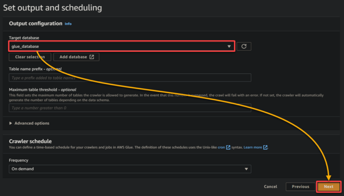Screen dimensions: 344x196
Task: Focus the Table name prefix field
Action: pos(130,78)
